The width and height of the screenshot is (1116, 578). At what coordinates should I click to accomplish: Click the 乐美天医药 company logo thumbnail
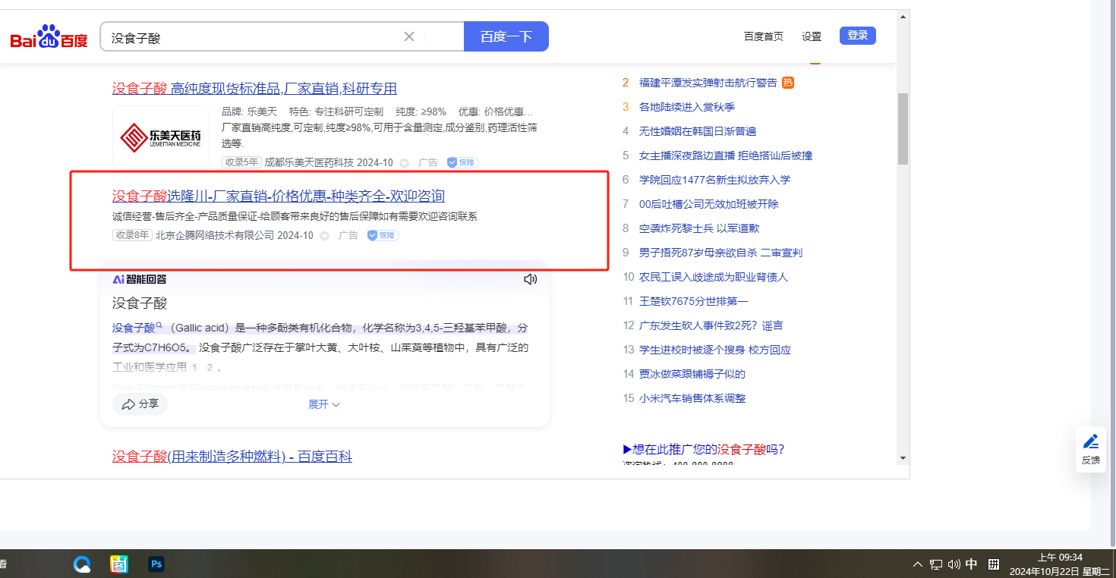point(161,137)
